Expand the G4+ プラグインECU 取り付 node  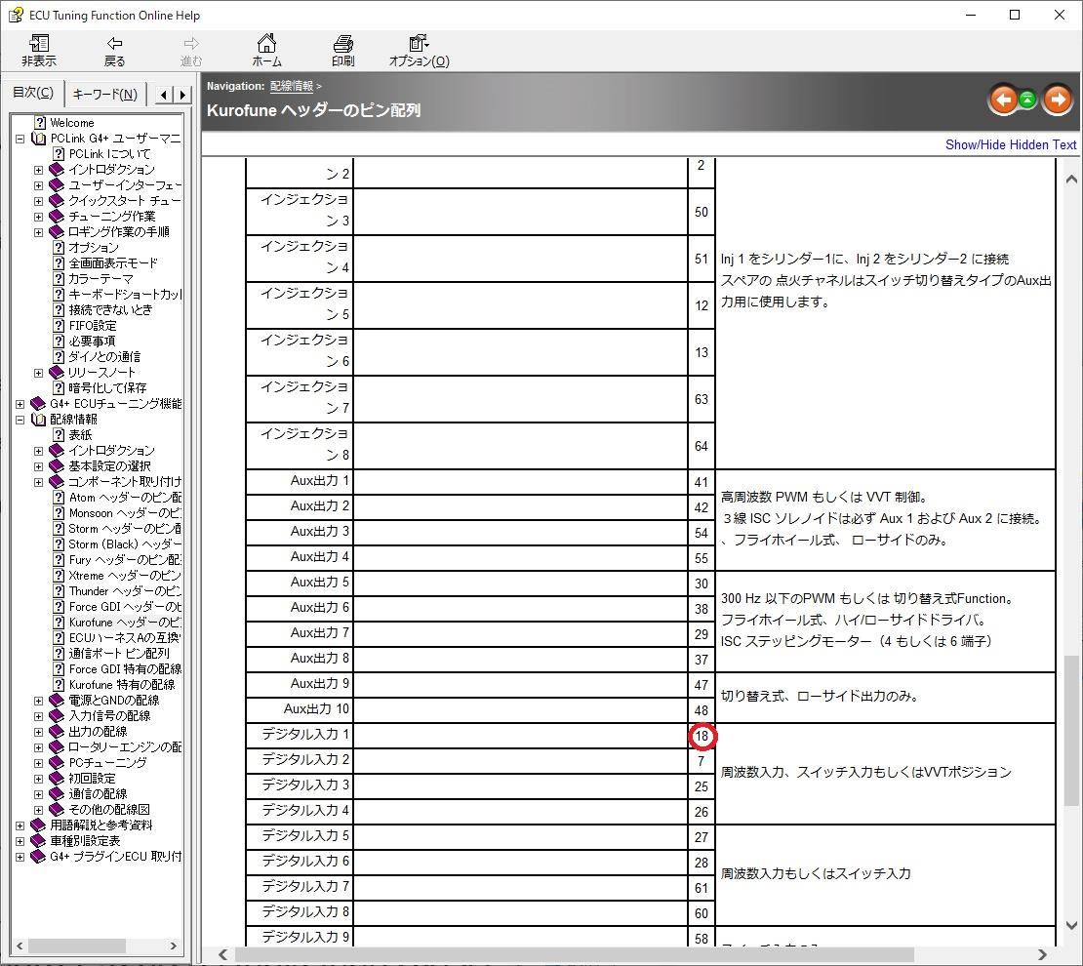point(20,857)
